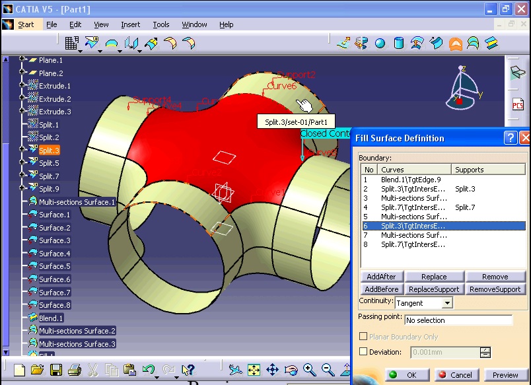
Task: Expand the Extrude.1 tree node
Action: (22, 85)
